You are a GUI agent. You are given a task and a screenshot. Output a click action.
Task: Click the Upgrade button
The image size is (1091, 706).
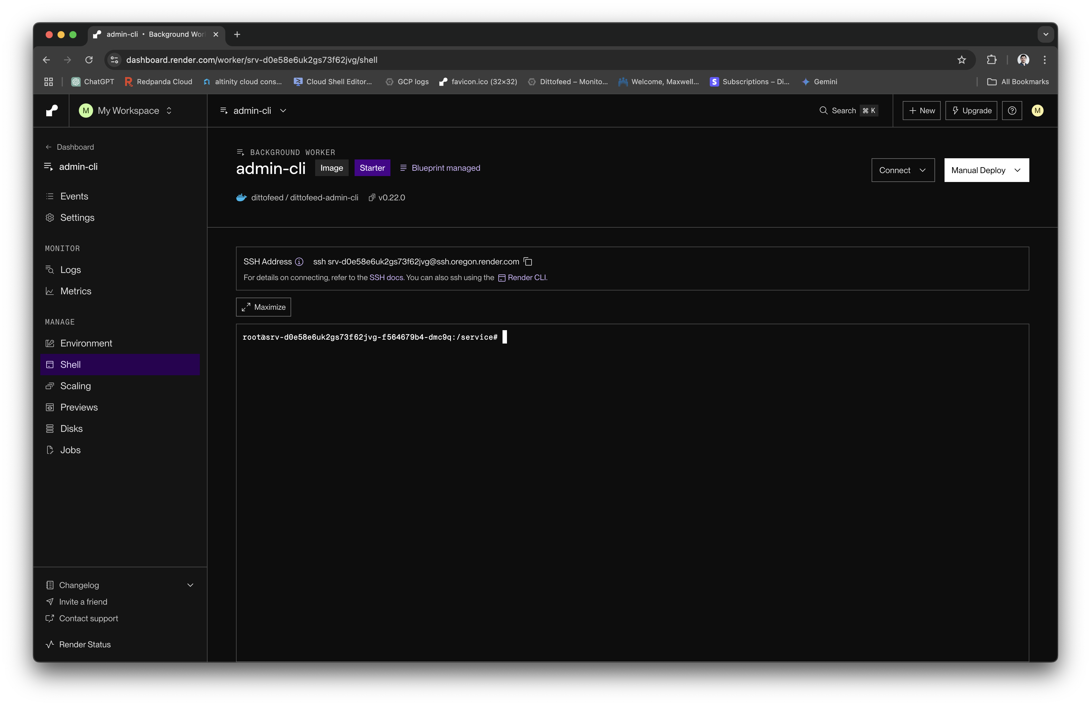tap(971, 111)
